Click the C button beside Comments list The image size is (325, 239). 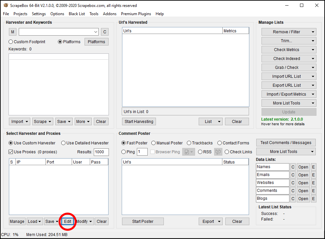click(x=293, y=191)
